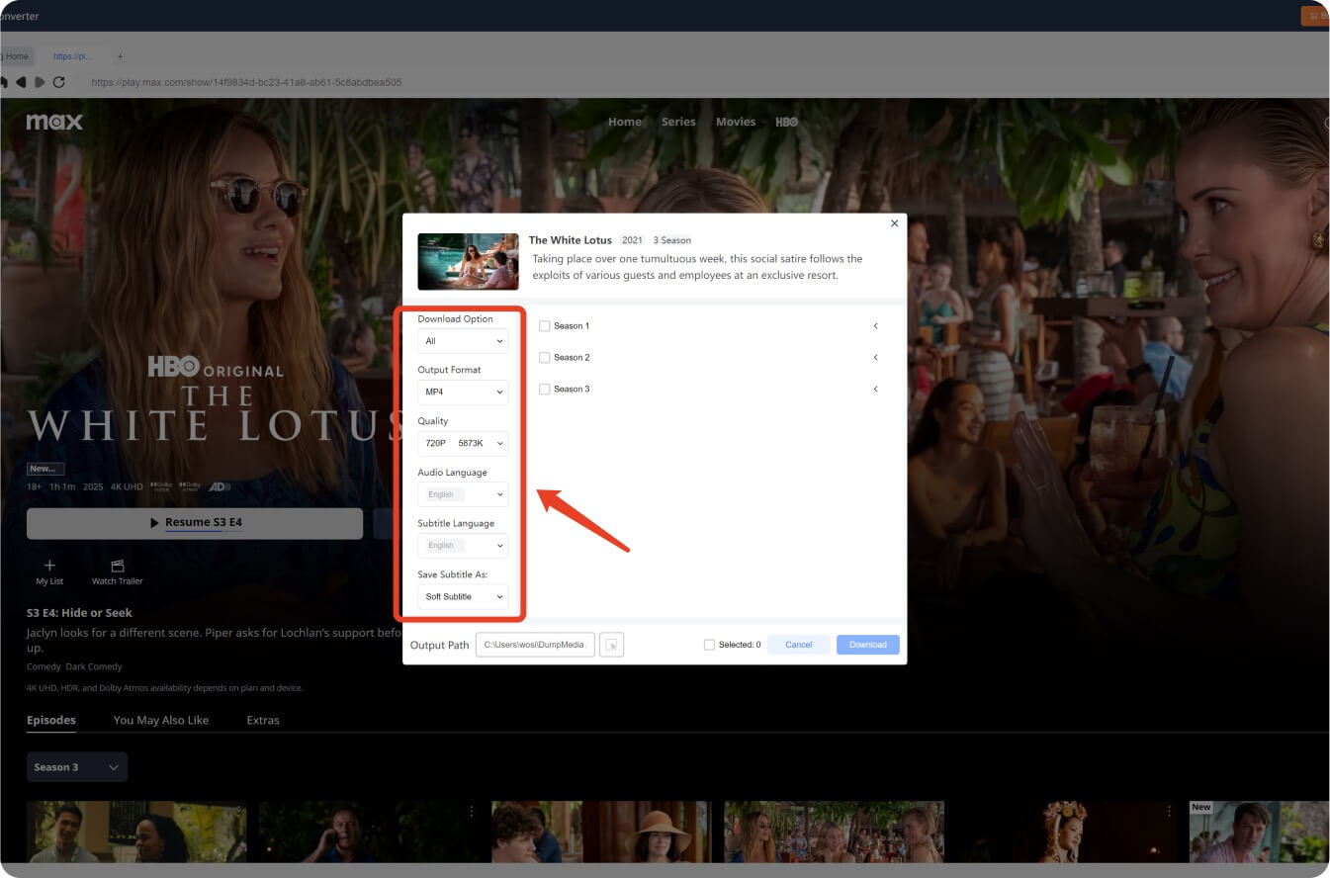Click The White Lotus dialog thumbnail
1330x878 pixels.
[468, 261]
